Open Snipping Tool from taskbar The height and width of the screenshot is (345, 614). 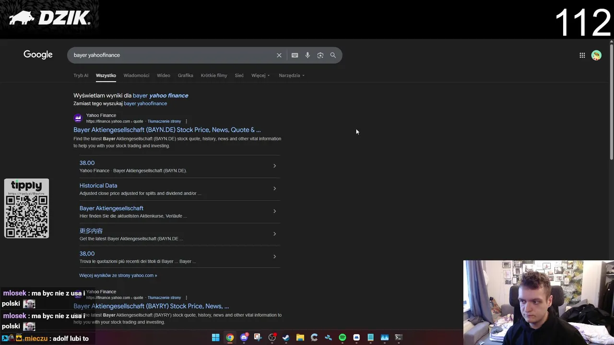tap(258, 338)
